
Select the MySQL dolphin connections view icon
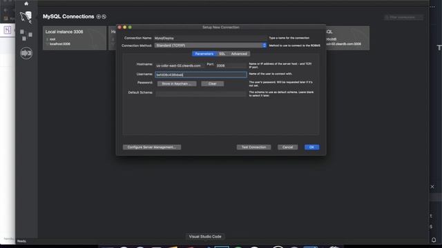point(26,17)
